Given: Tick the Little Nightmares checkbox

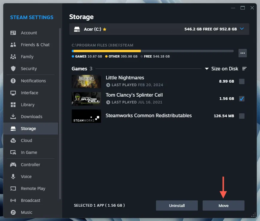Looking at the screenshot, I should coord(242,81).
